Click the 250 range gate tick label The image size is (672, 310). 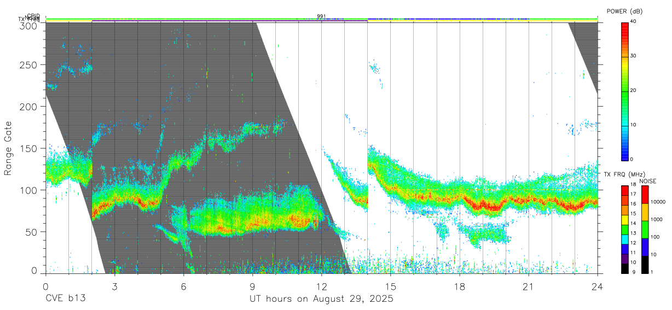28,65
